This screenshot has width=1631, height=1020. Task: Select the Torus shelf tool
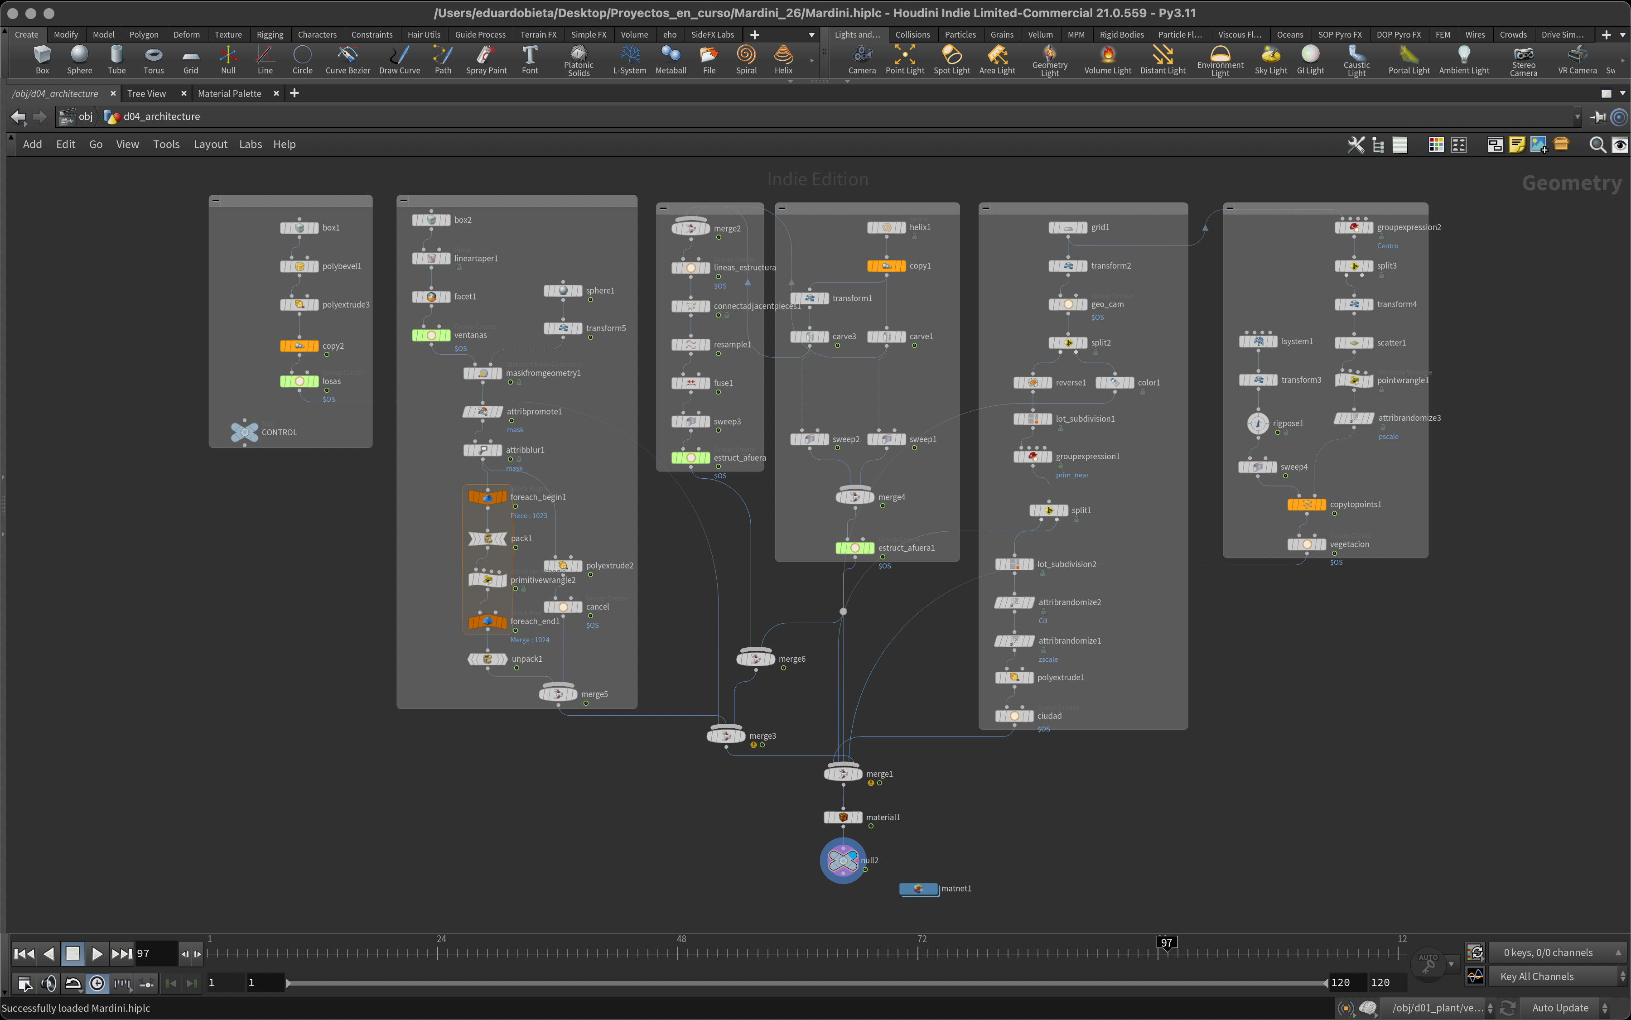click(153, 59)
